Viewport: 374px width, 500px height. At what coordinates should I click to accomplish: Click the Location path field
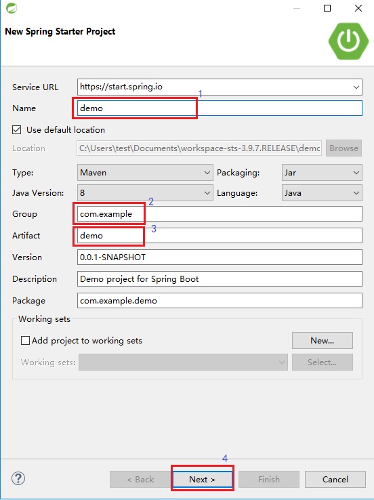click(199, 148)
